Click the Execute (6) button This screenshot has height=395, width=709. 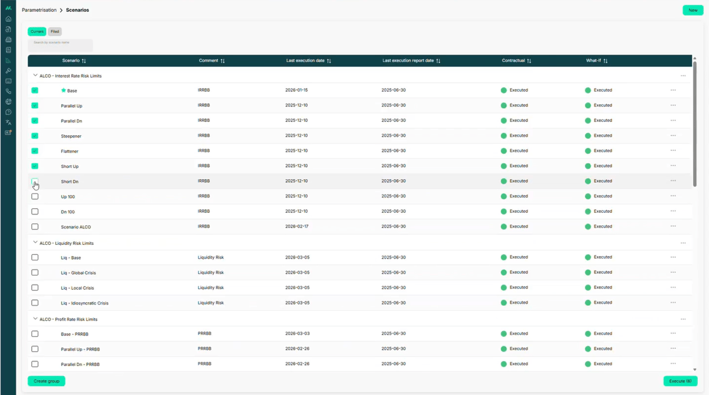681,381
